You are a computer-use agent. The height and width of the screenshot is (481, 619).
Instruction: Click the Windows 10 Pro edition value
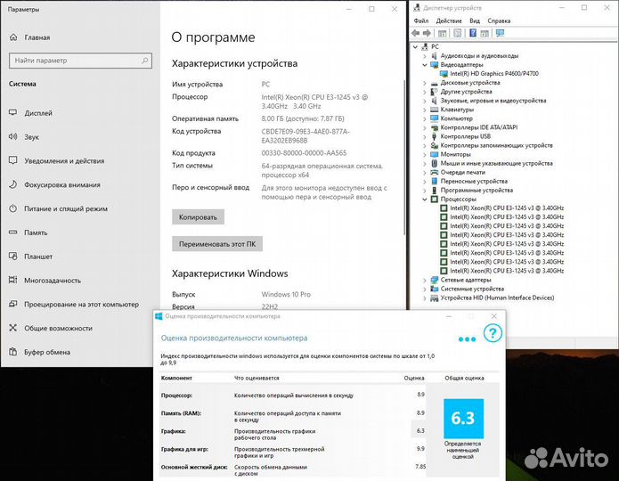[286, 294]
